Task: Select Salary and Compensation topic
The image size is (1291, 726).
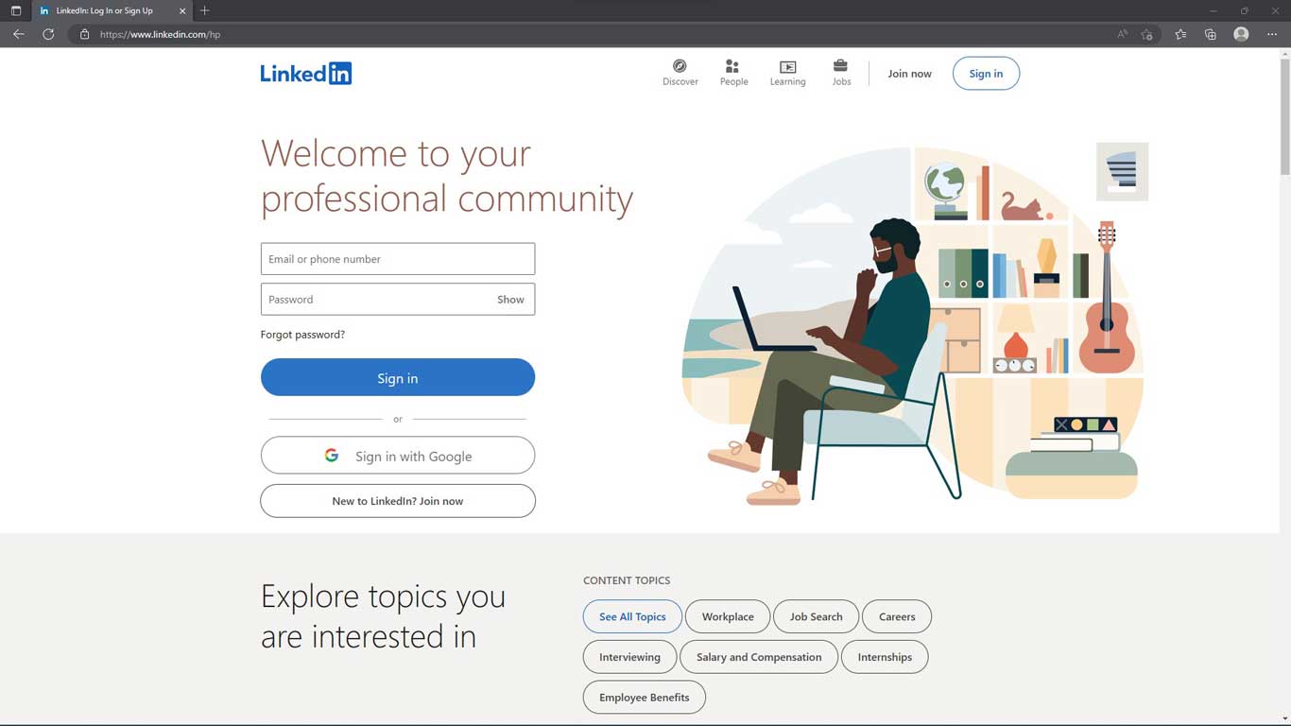Action: click(x=759, y=657)
